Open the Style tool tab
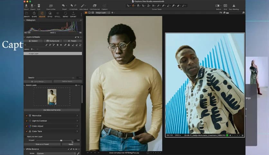Image resolution: width=269 pixels, height=155 pixels. point(50,14)
